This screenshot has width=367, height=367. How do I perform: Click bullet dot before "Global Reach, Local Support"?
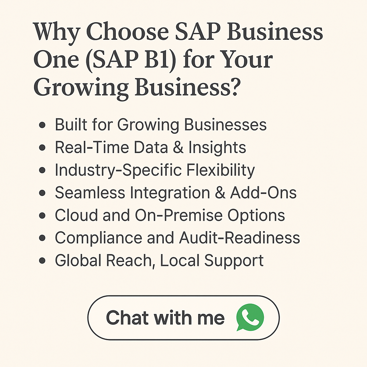click(x=42, y=261)
